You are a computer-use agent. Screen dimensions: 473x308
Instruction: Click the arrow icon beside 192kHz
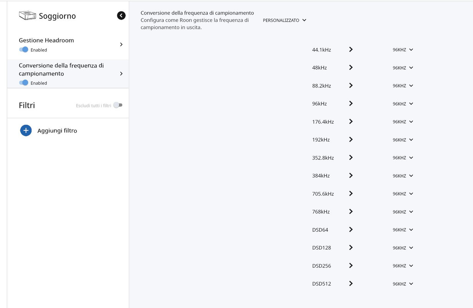tap(351, 139)
